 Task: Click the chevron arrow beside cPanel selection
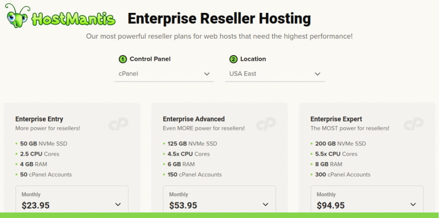click(207, 74)
